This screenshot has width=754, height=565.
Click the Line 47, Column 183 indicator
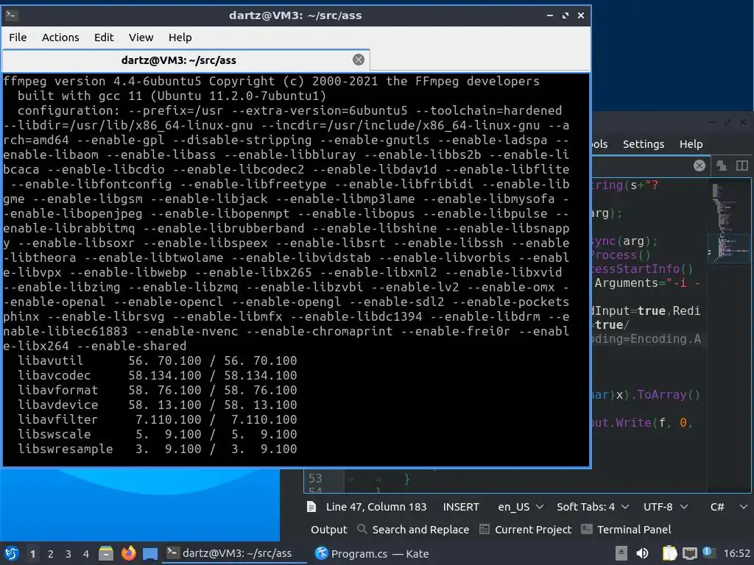[376, 507]
